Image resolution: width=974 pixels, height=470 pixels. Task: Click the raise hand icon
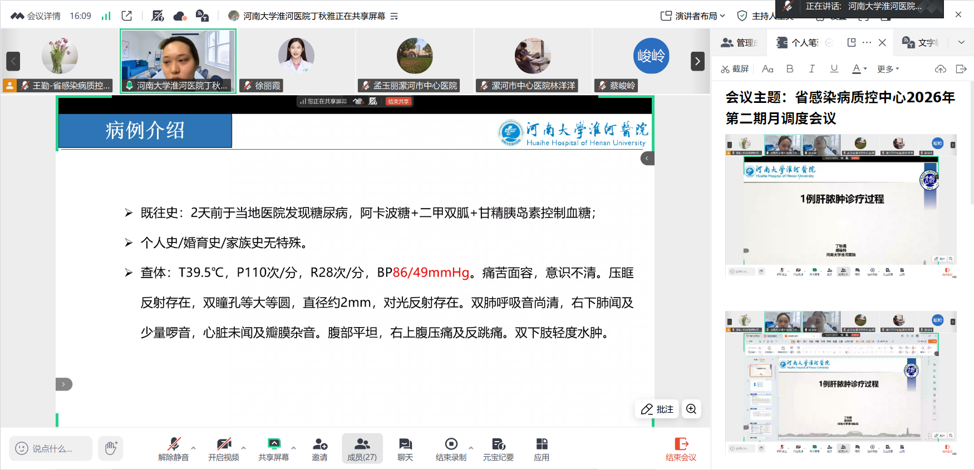[111, 448]
